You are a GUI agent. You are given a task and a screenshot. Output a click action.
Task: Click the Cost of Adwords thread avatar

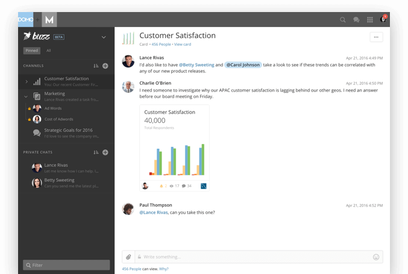tap(37, 119)
